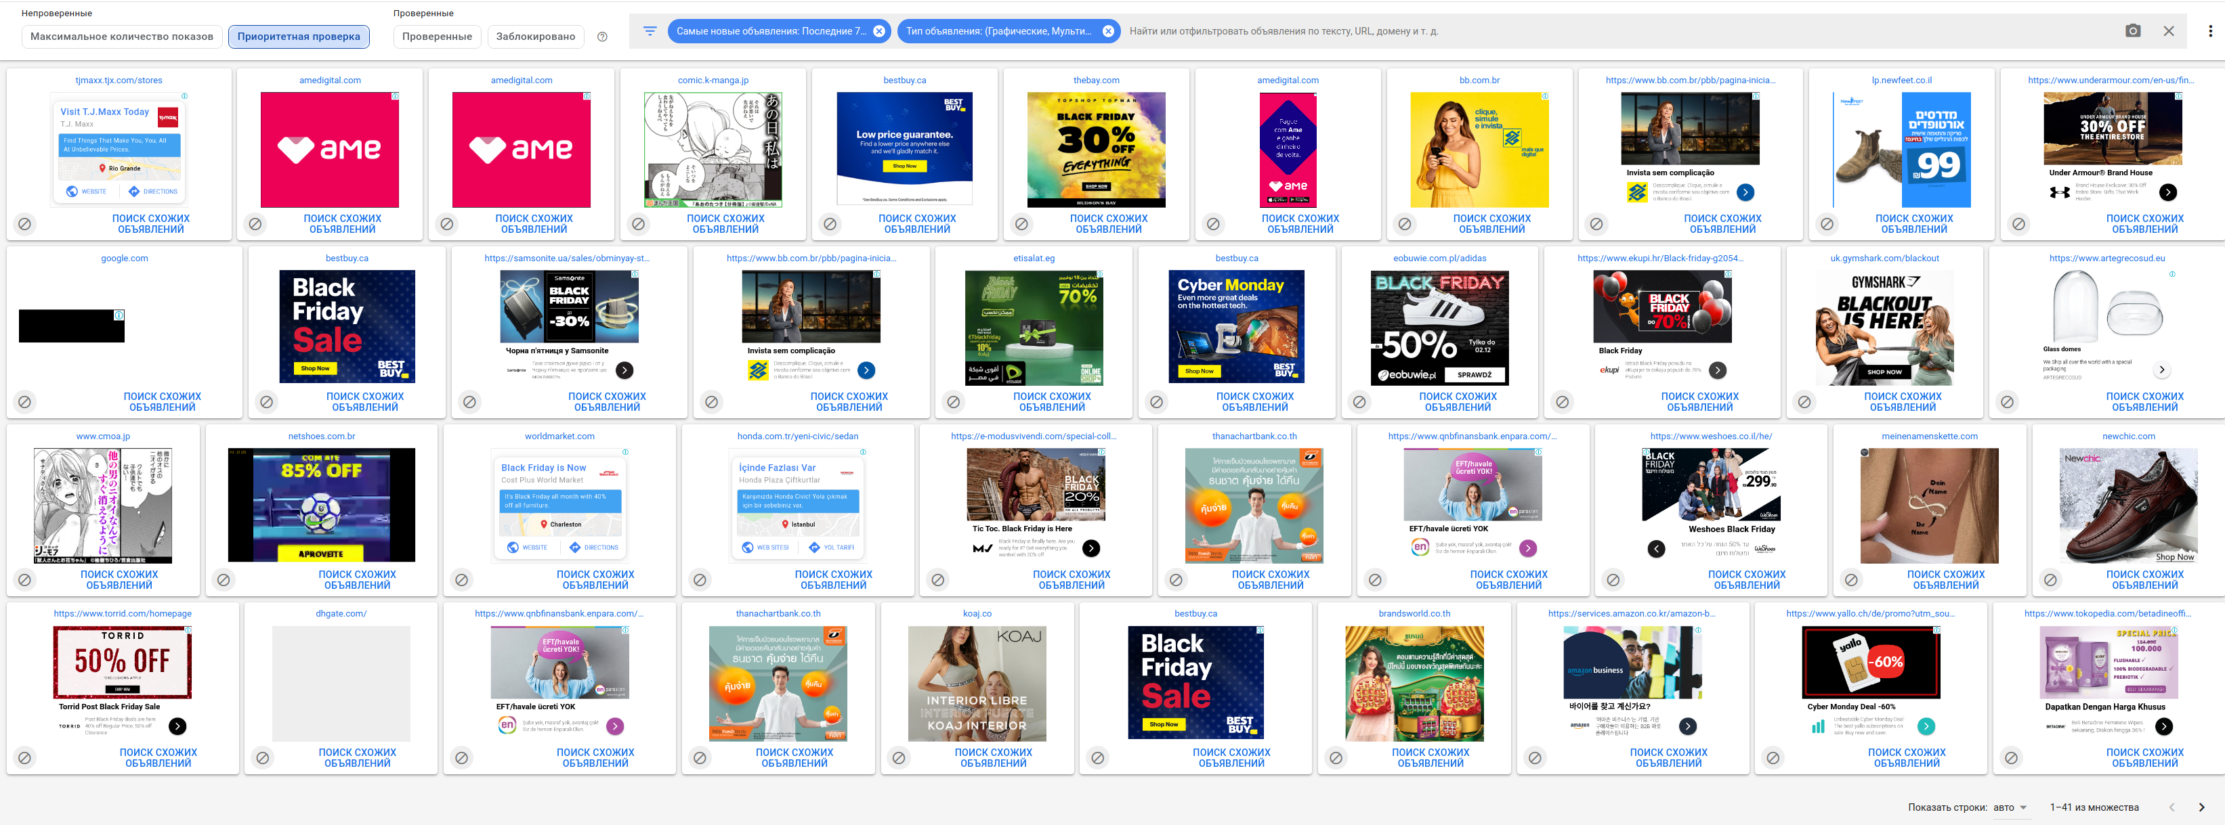This screenshot has width=2225, height=825.
Task: Remove the newest ads filter chip
Action: (878, 31)
